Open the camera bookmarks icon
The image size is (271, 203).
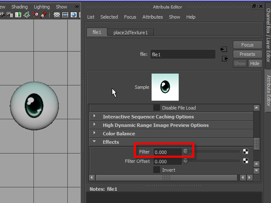tap(18, 15)
